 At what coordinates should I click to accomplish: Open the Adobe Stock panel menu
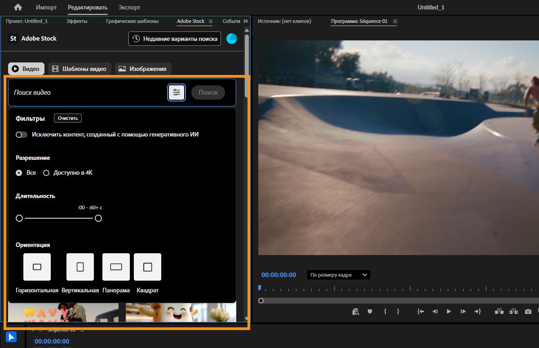[x=211, y=21]
